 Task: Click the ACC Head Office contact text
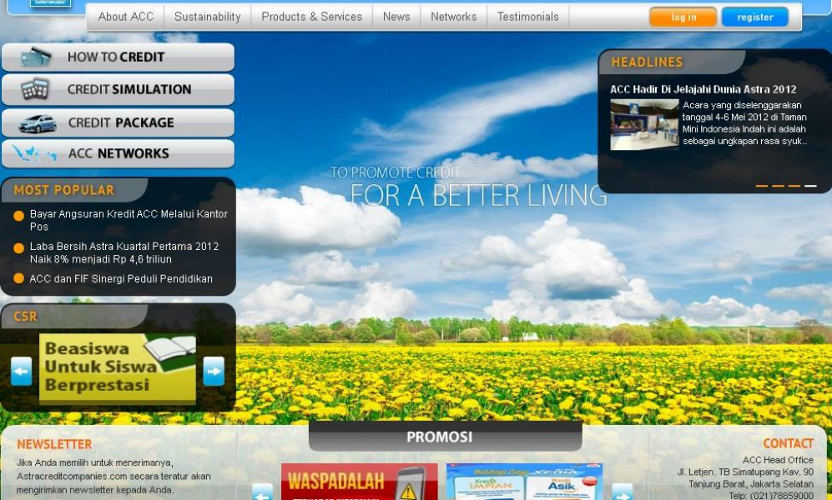pos(778,460)
